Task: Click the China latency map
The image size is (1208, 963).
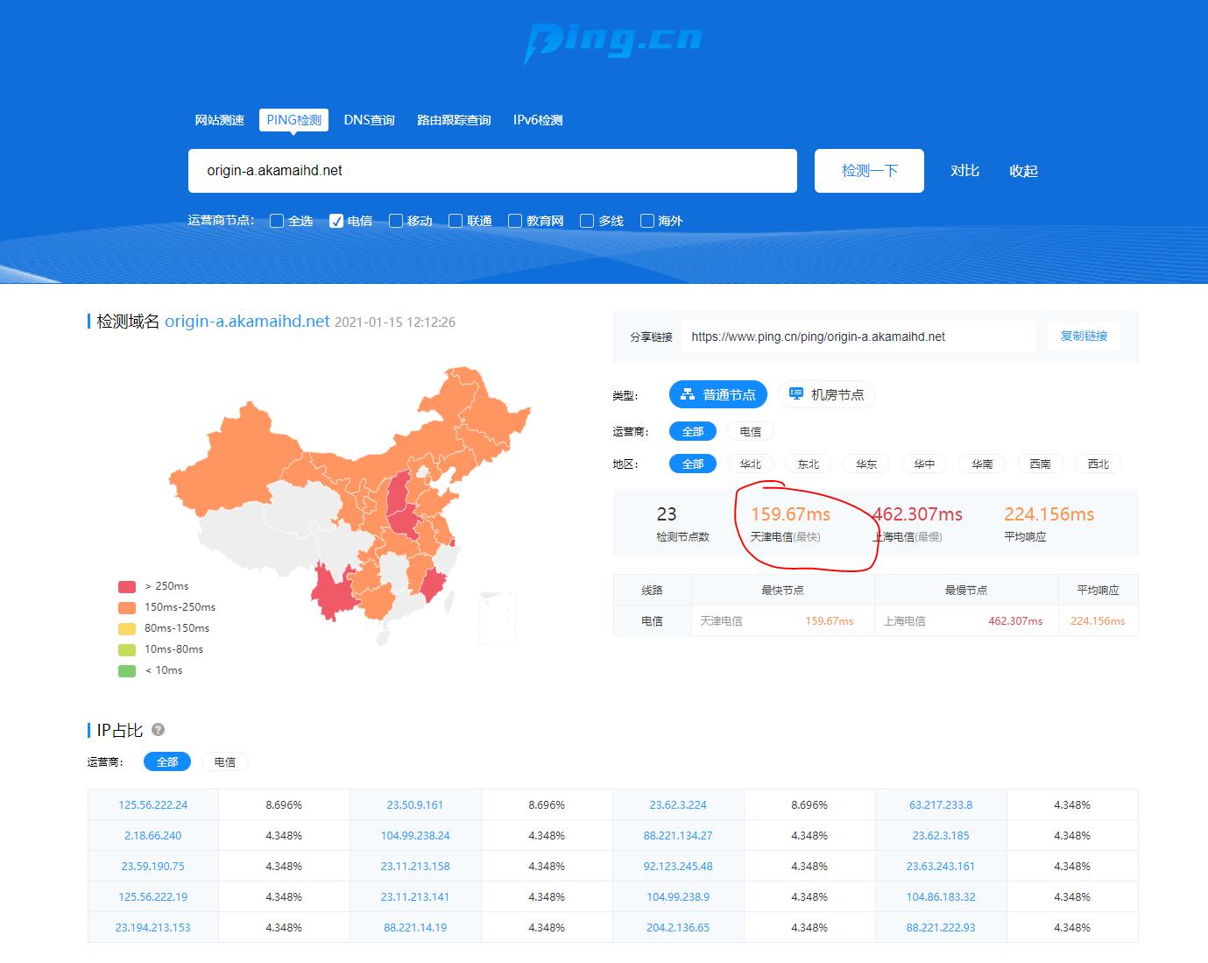Action: [x=350, y=506]
